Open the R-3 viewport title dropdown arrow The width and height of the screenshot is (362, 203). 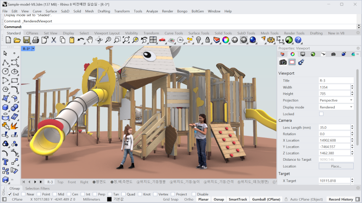33,49
